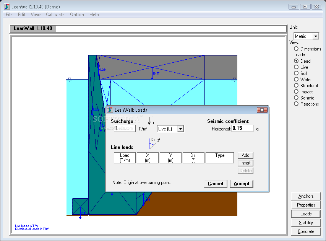Click the empty text bar beside LeanWall header
326x241 pixels.
click(x=171, y=29)
